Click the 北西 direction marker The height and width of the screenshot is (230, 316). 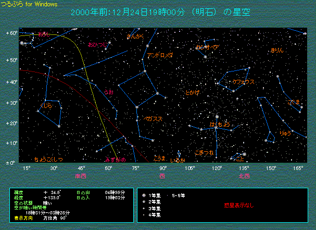pos(244,176)
